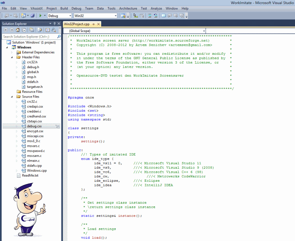Pin the Win32Project.cpp document tab
Image resolution: width=295 pixels, height=241 pixels.
(93, 24)
